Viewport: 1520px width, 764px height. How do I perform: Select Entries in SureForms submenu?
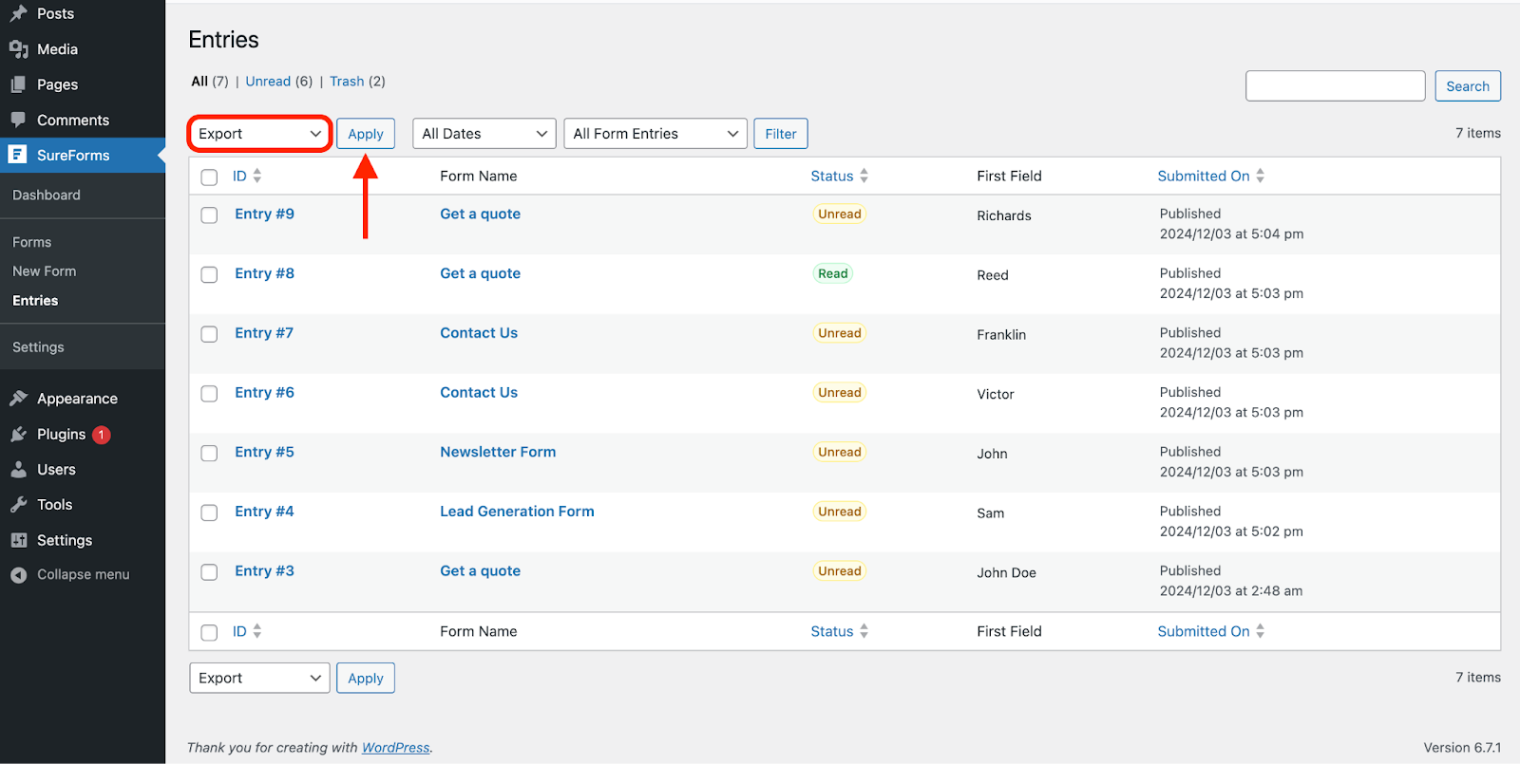tap(35, 301)
